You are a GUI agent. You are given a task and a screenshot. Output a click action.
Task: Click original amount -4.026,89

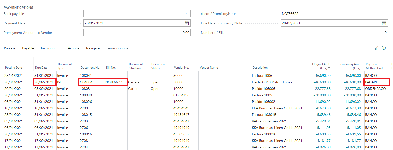(323, 147)
